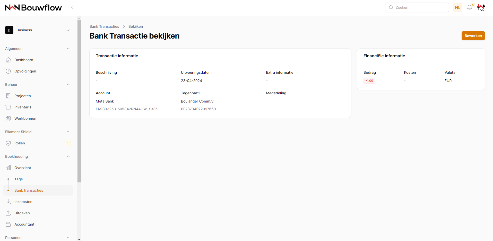Collapse the sidebar with the arrow
Image resolution: width=493 pixels, height=241 pixels.
coord(72,7)
